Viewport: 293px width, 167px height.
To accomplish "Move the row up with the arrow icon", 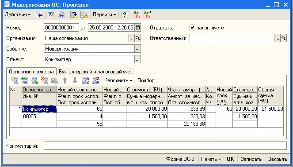I will click(65, 80).
